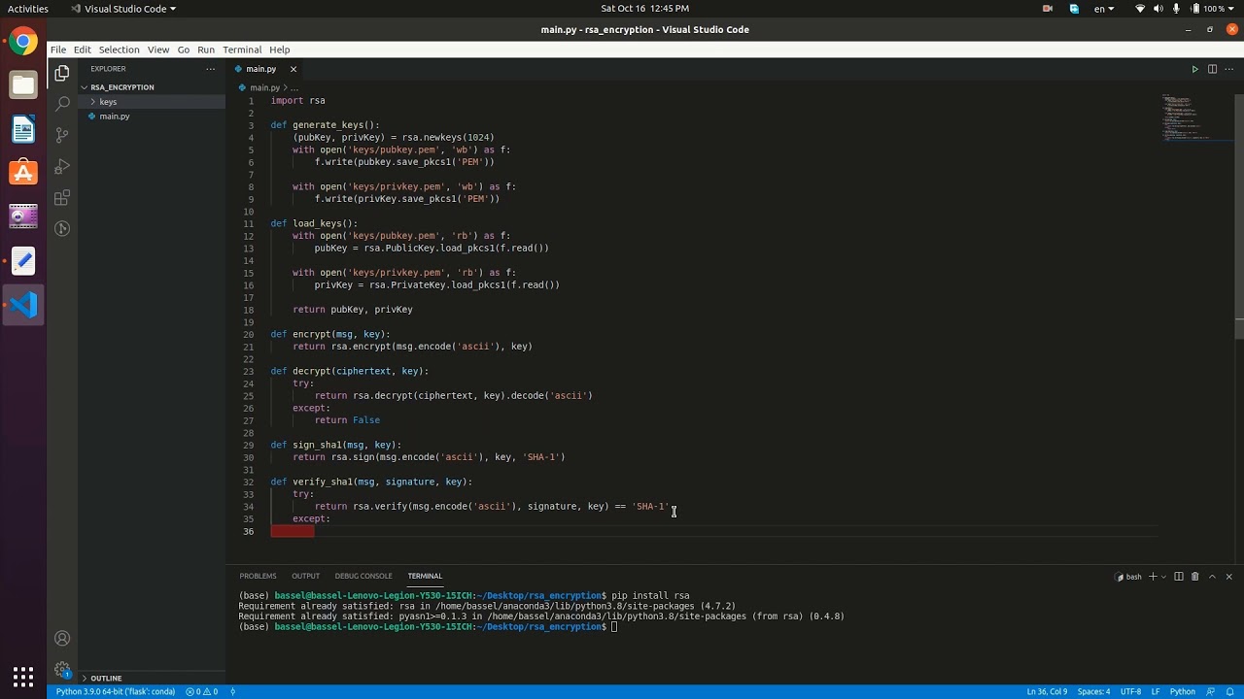Run the Python file with play icon

point(1194,69)
